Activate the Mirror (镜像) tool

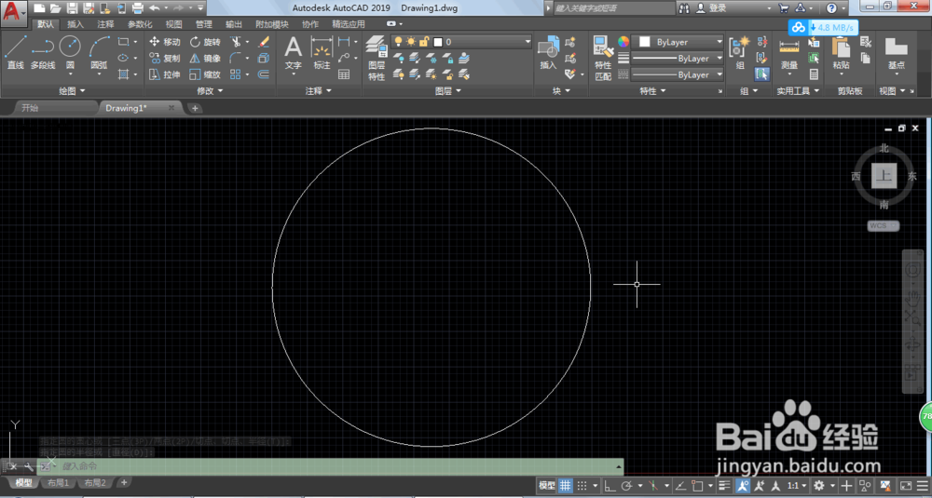(x=205, y=58)
